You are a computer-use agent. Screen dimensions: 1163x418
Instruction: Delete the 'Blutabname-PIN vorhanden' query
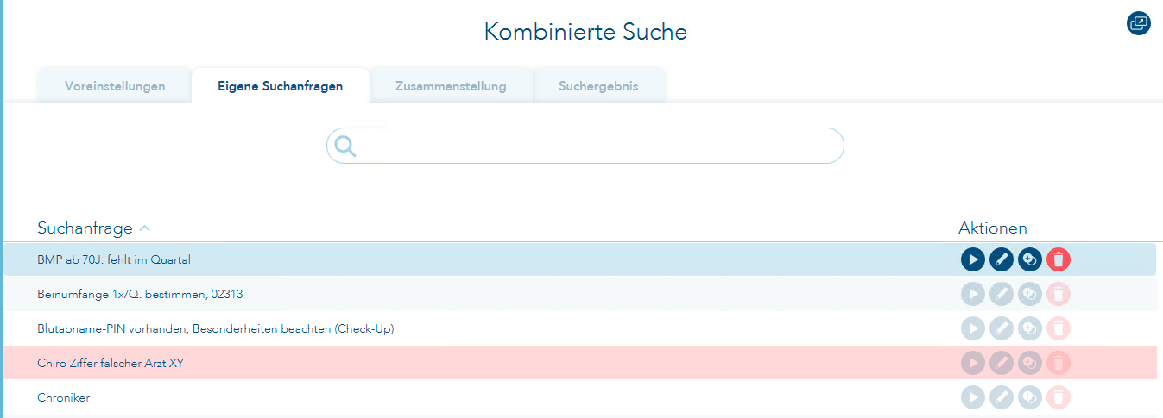pos(1059,328)
